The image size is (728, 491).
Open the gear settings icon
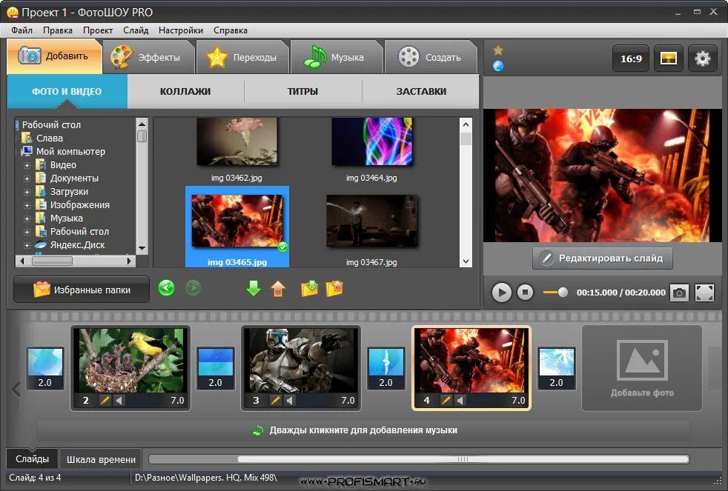703,59
